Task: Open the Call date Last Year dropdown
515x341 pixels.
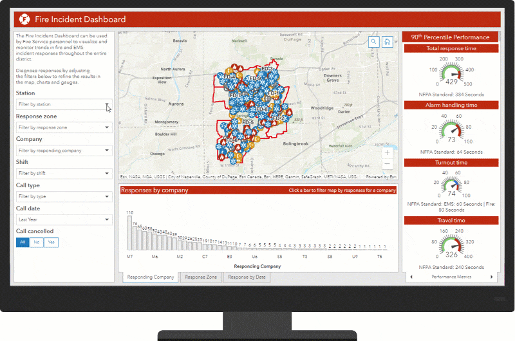Action: pos(64,219)
